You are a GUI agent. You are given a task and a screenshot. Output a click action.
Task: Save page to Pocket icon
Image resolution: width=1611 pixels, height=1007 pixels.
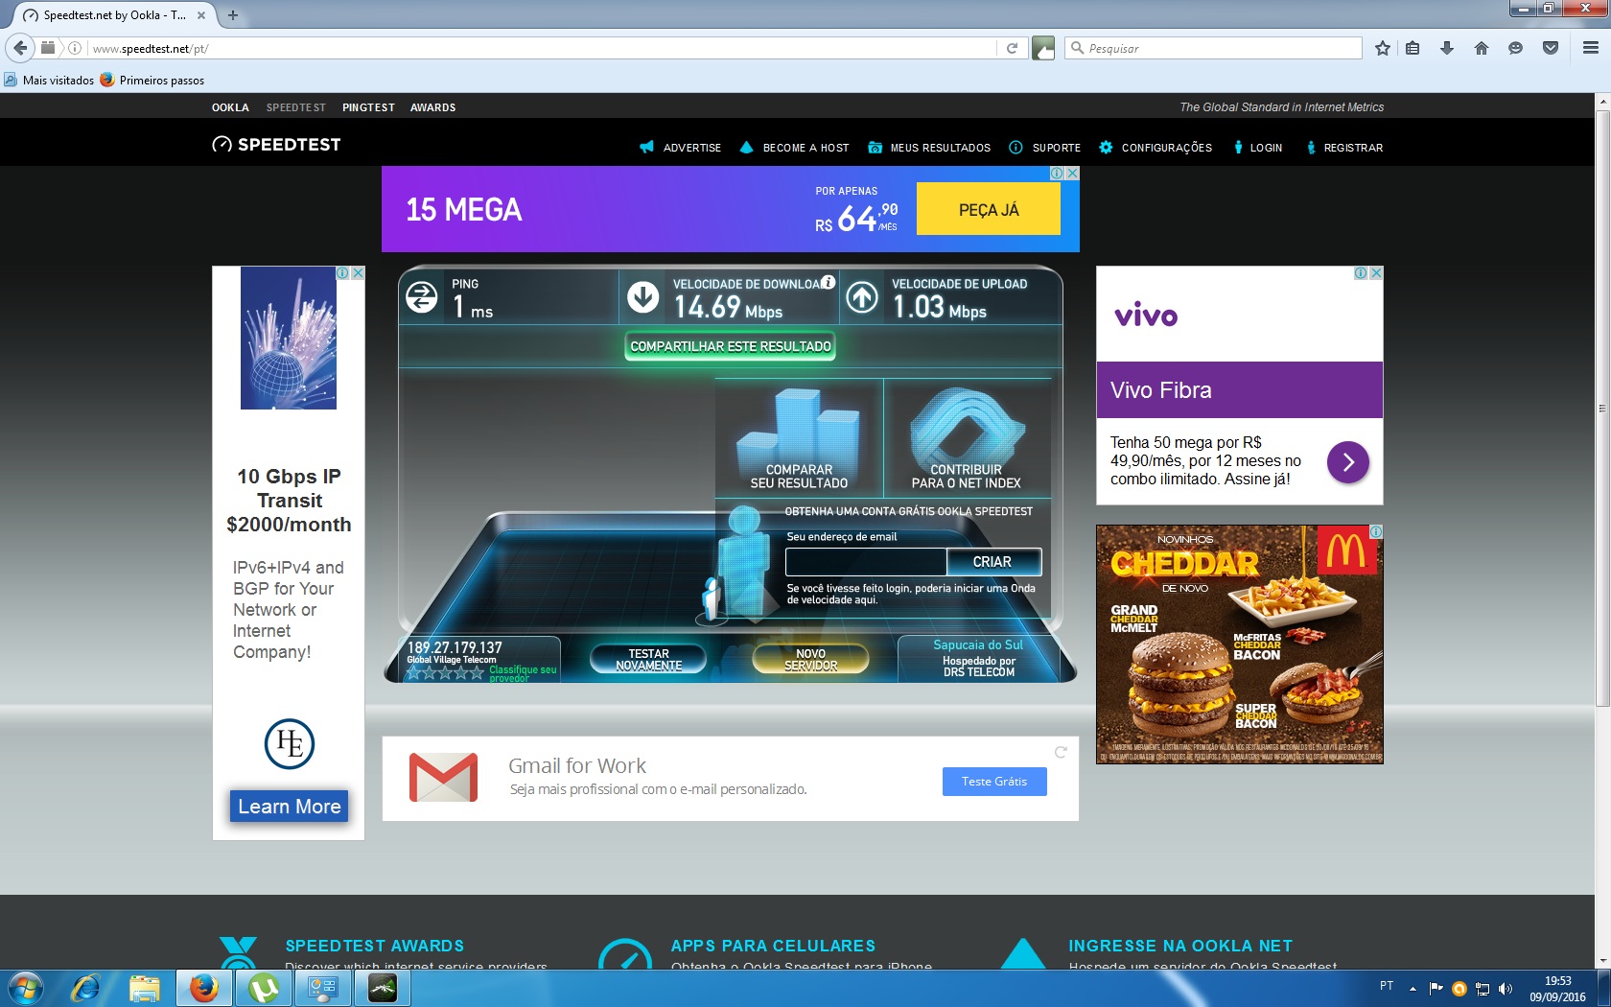pos(1551,48)
